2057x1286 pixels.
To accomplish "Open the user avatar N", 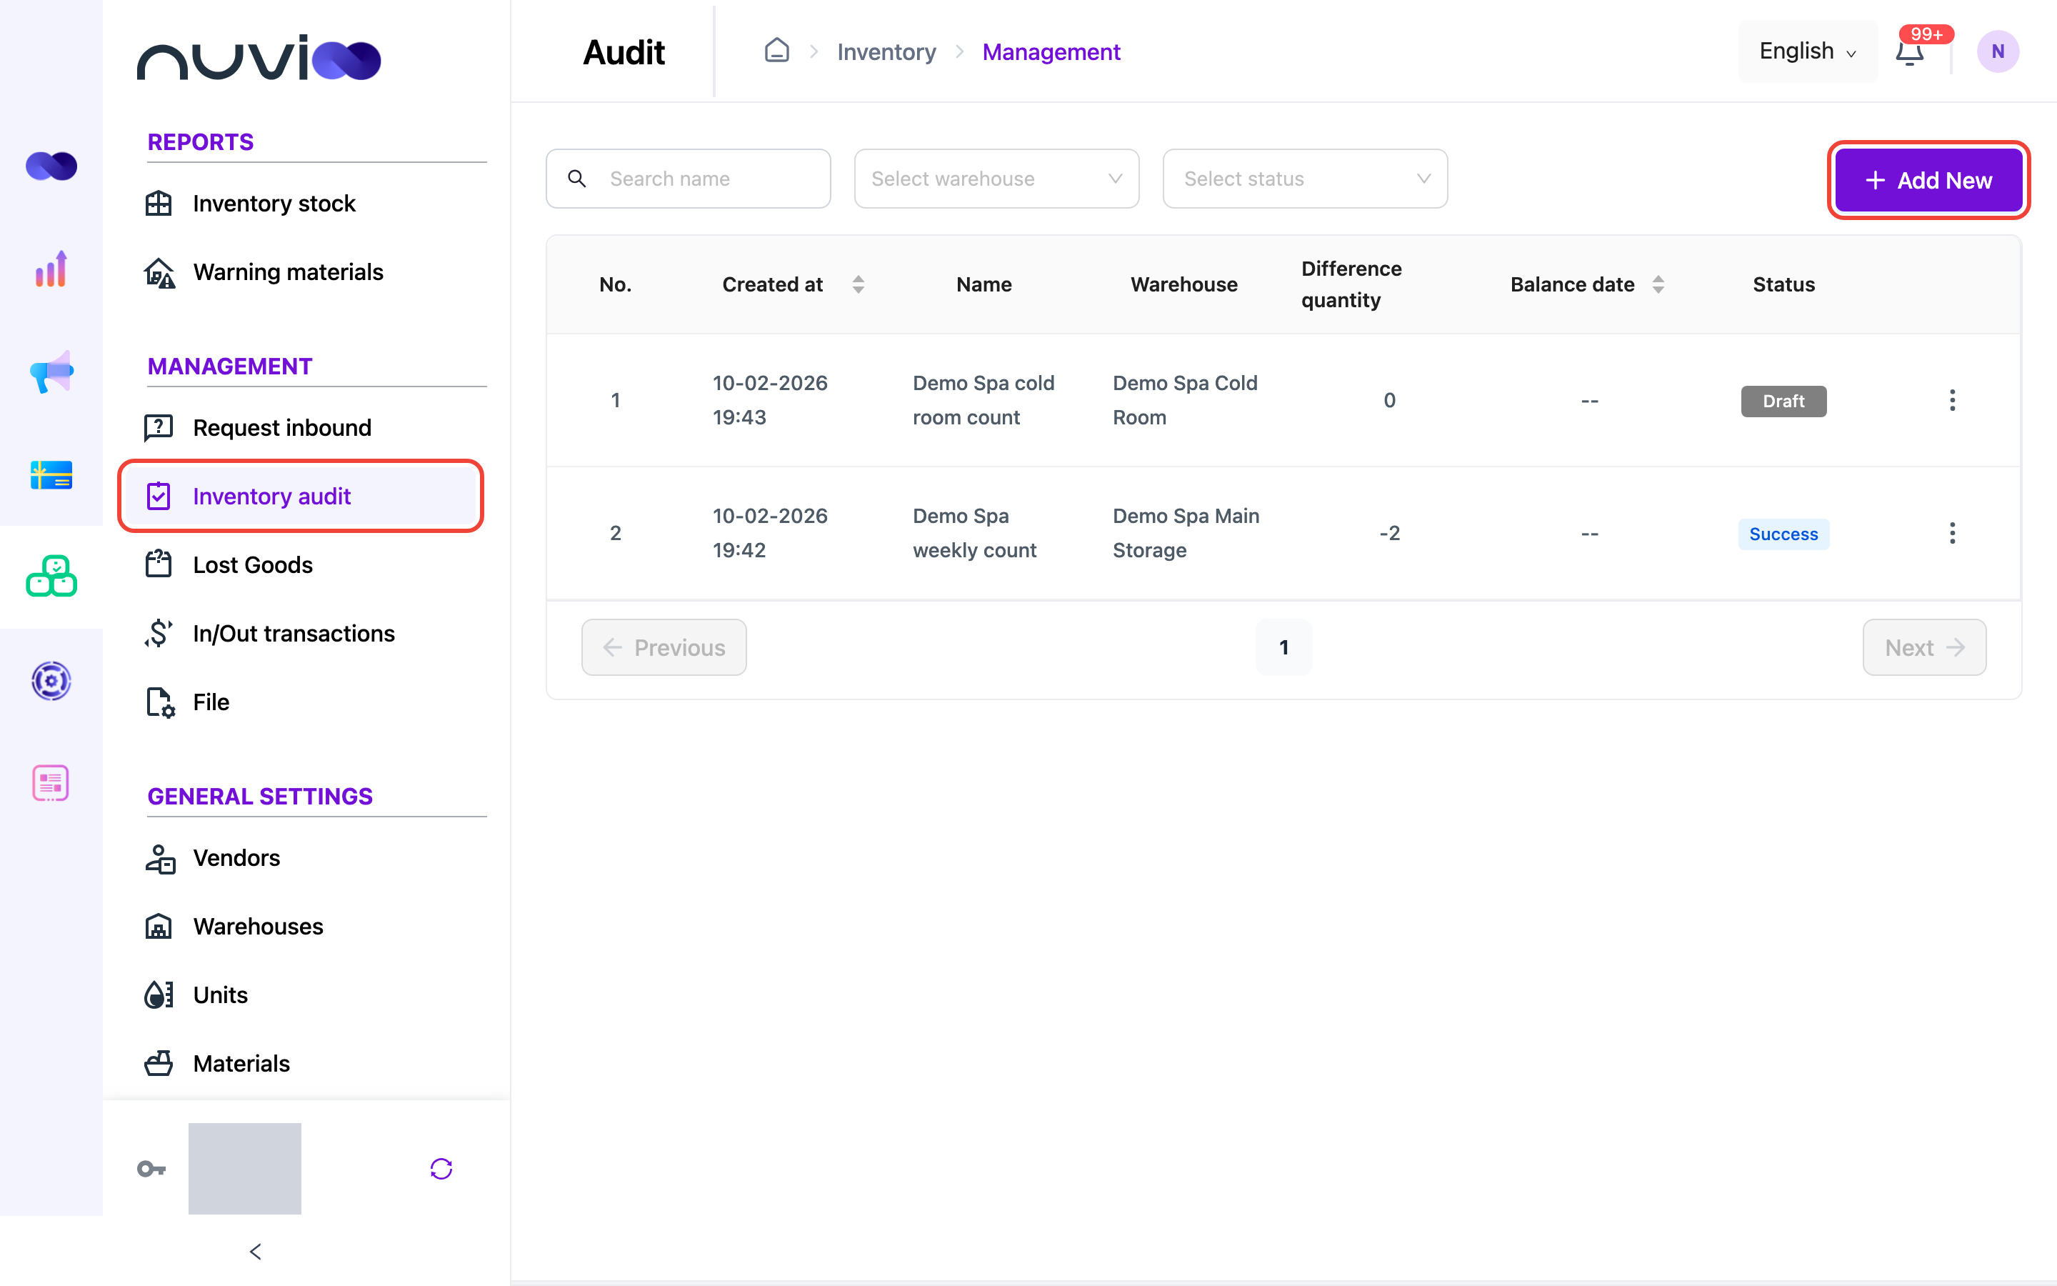I will pos(1998,51).
